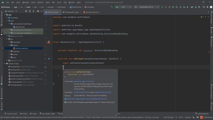This screenshot has width=213, height=120.
Task: Open android.app.Activity link in doc popup
Action: click(84, 81)
